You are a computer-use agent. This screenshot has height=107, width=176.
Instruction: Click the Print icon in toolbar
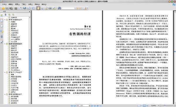pos(16,8)
